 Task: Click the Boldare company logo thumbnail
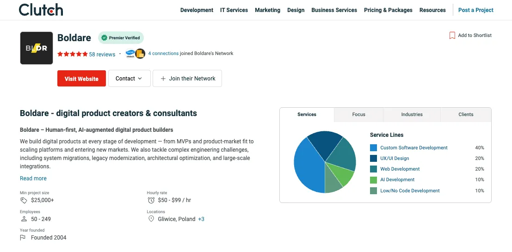[37, 48]
